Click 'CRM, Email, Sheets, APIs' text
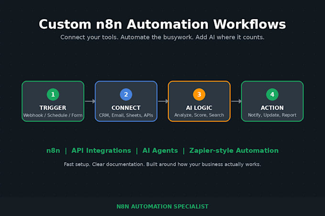The image size is (325, 216). pyautogui.click(x=126, y=115)
